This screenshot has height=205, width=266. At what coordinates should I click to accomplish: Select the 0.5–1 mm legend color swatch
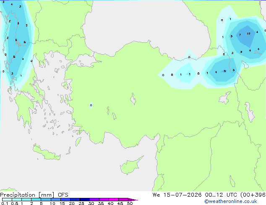[x=17, y=200]
